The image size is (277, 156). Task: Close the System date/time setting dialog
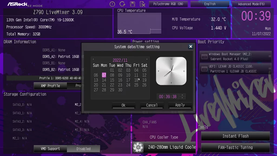point(191,47)
